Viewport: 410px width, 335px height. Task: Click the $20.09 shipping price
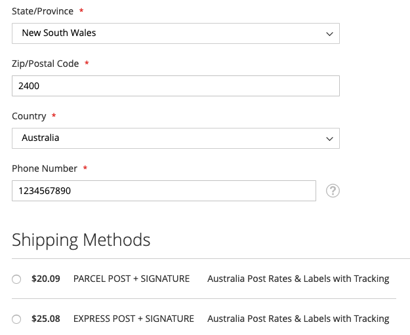pos(46,279)
